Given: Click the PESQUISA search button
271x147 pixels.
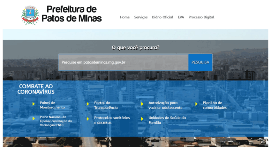Looking at the screenshot, I should click(x=200, y=62).
